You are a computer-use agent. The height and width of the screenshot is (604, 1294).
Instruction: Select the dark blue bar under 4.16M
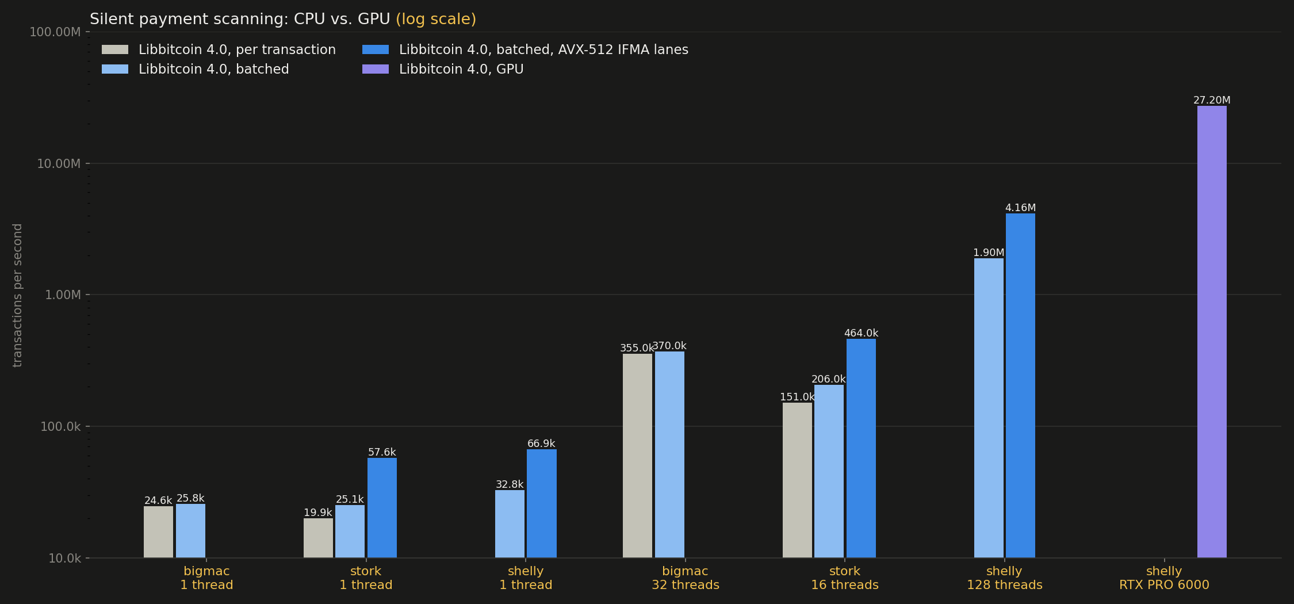[1020, 385]
